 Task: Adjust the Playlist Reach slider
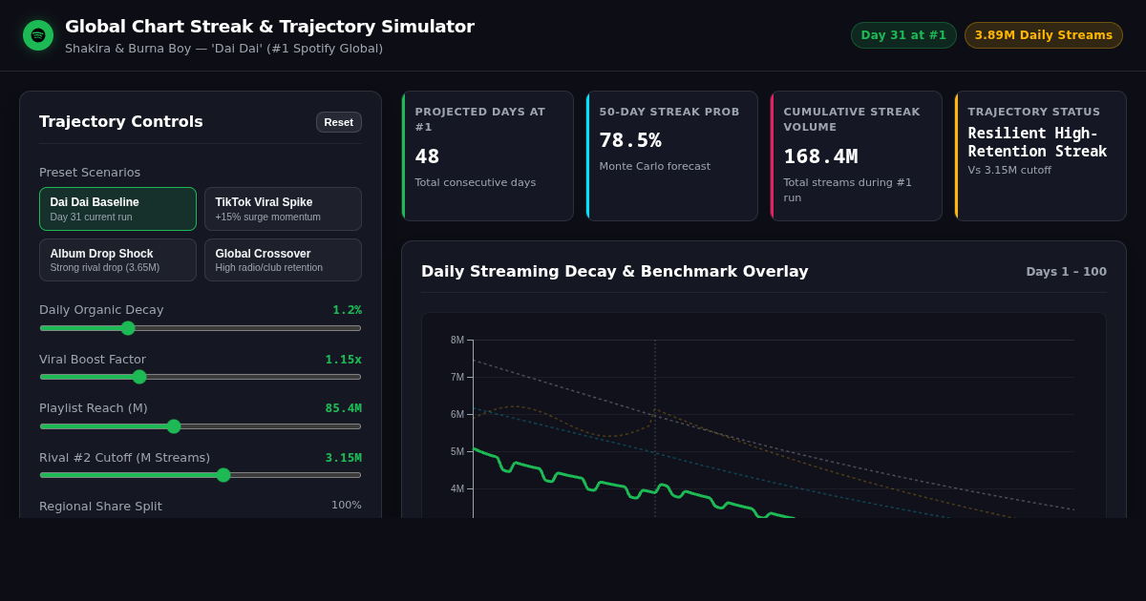point(201,426)
